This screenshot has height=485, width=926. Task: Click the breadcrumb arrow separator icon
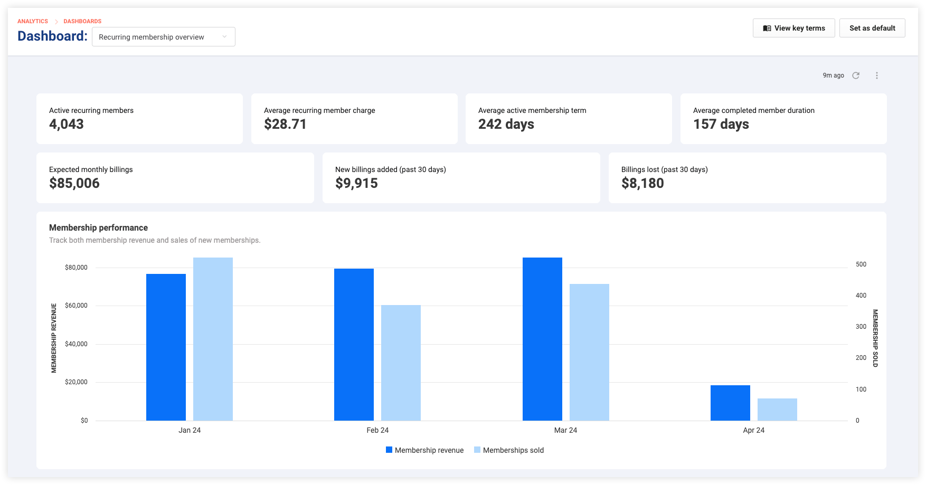coord(56,22)
